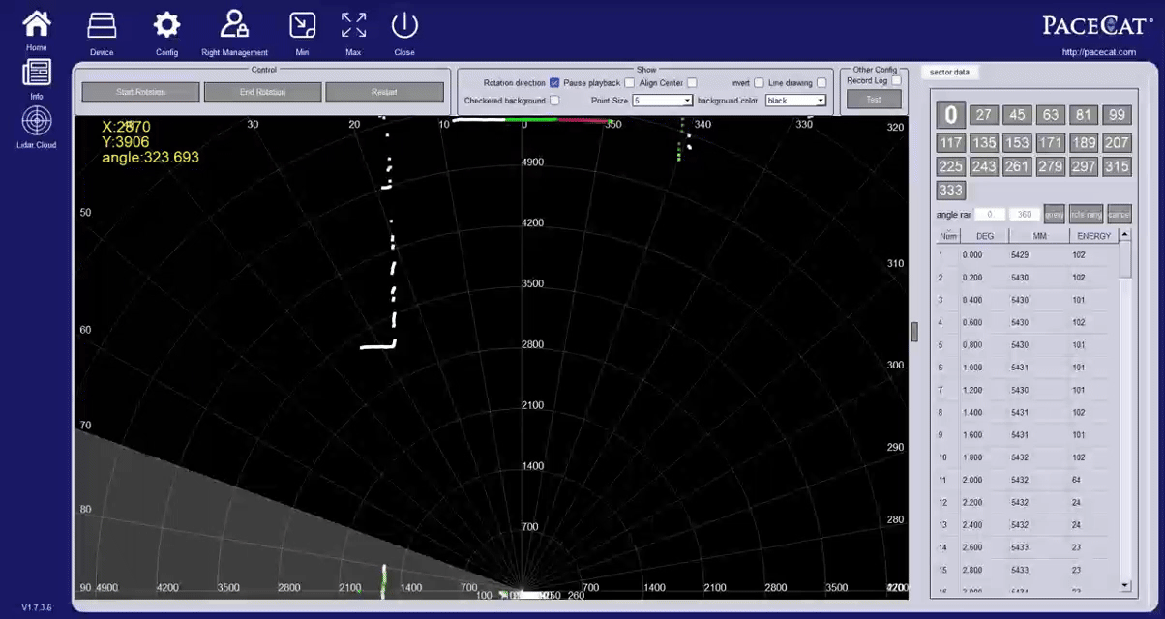The height and width of the screenshot is (619, 1165).
Task: Select sector 99 button
Action: click(x=1117, y=115)
